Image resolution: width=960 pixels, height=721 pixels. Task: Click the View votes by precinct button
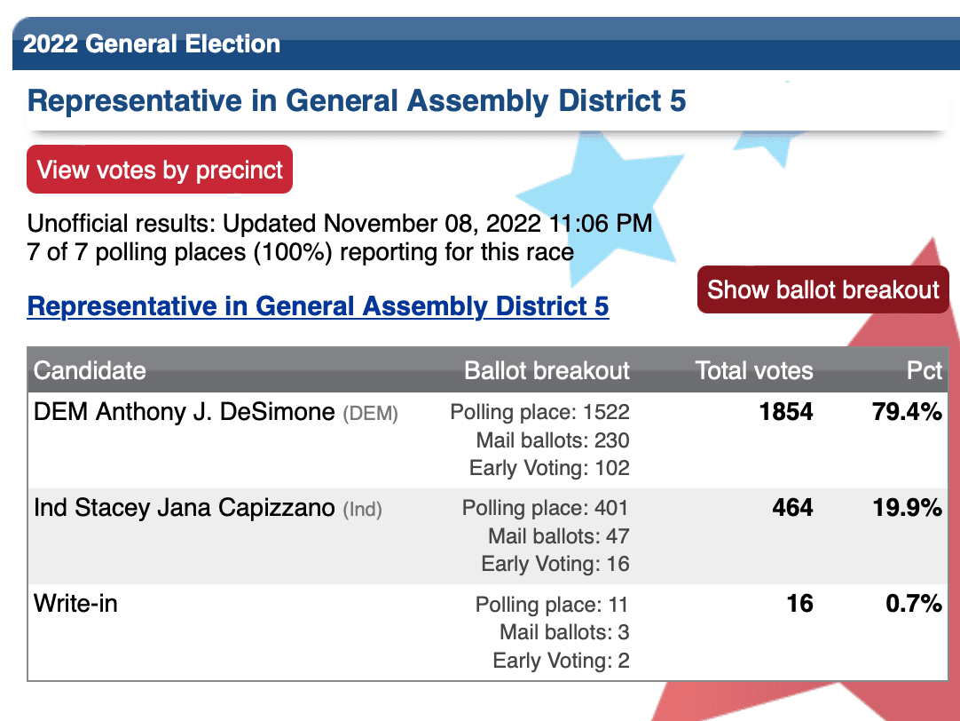(159, 169)
